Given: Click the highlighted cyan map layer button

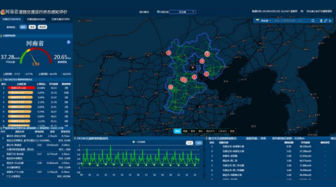Looking at the screenshot, I should 177,131.
